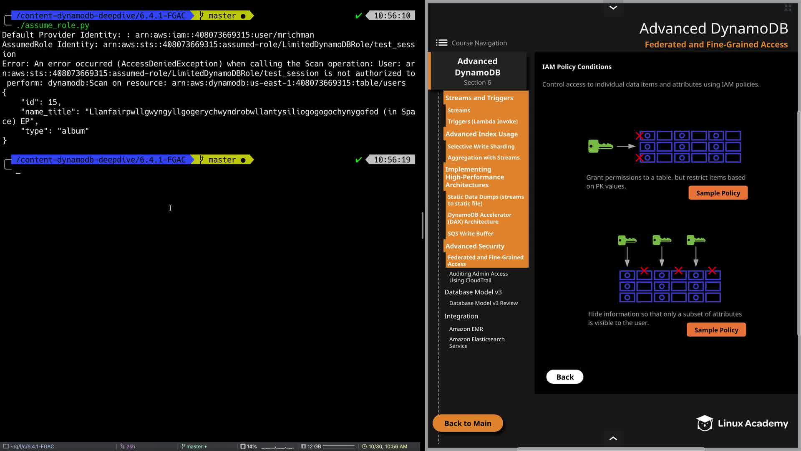801x451 pixels.
Task: Open the Streams and Triggers section
Action: tap(479, 98)
